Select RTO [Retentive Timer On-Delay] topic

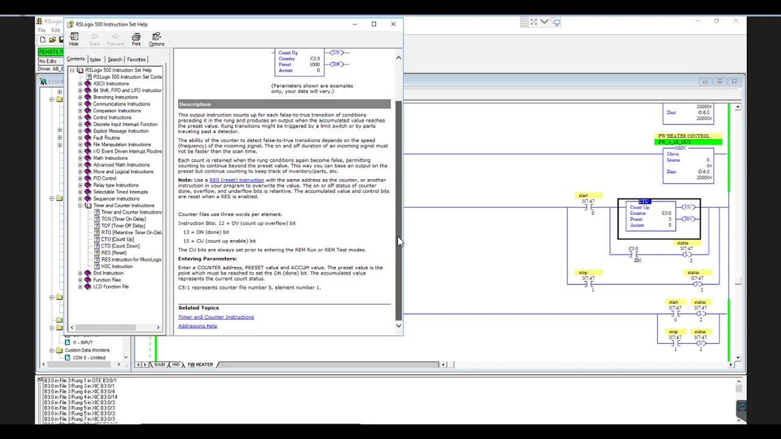pyautogui.click(x=131, y=232)
